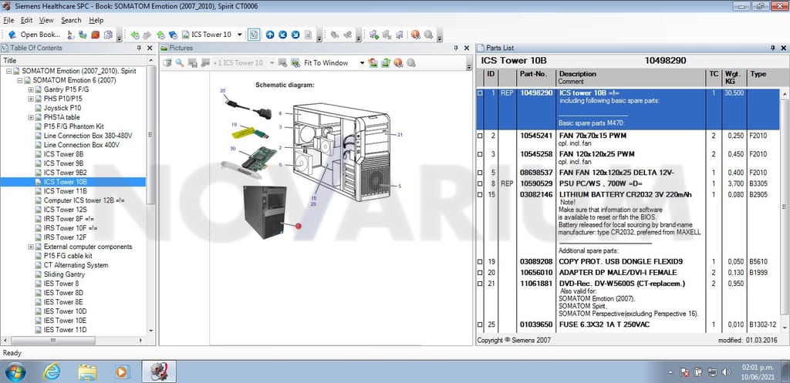Toggle the table of contents sync icon
This screenshot has height=383, width=790.
[254, 35]
